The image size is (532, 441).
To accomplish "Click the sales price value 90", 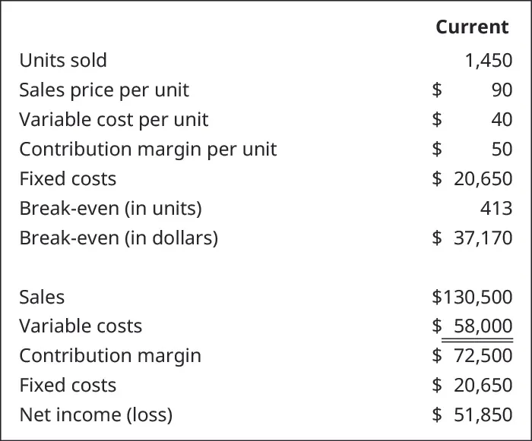I will point(502,90).
